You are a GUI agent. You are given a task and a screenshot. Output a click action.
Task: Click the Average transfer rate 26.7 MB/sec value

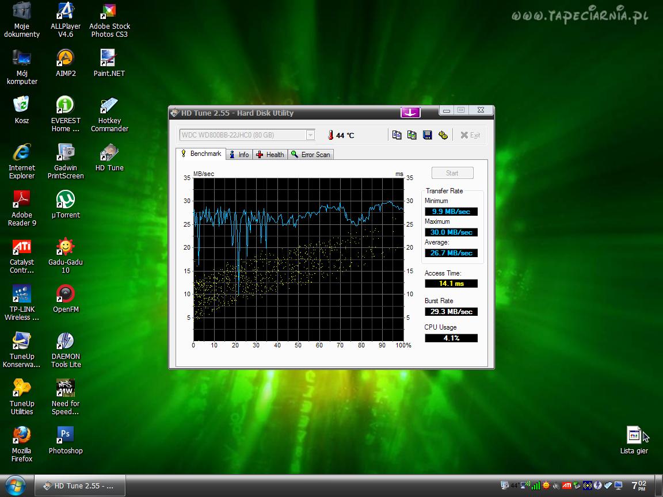[x=451, y=253]
